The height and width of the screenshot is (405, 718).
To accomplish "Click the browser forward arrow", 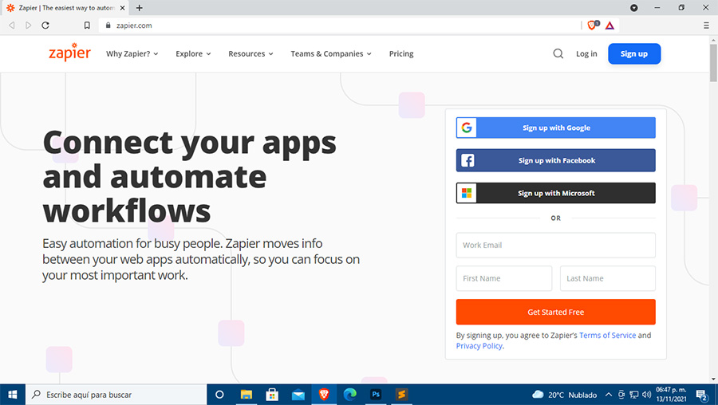I will pos(29,26).
